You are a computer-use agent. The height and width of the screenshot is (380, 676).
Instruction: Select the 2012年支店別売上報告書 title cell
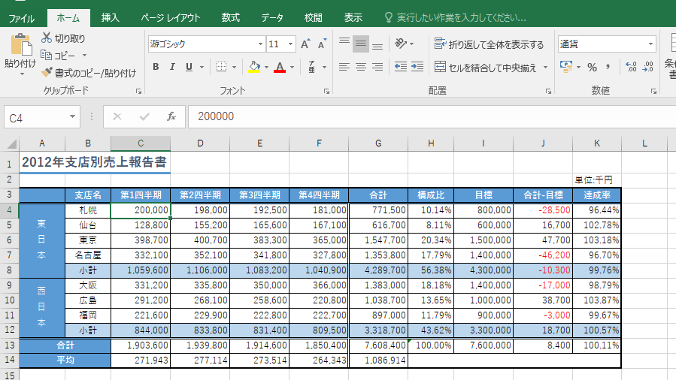pos(95,162)
